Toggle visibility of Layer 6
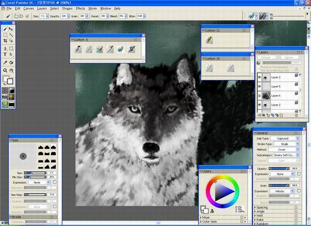The width and height of the screenshot is (311, 226). coord(260,95)
